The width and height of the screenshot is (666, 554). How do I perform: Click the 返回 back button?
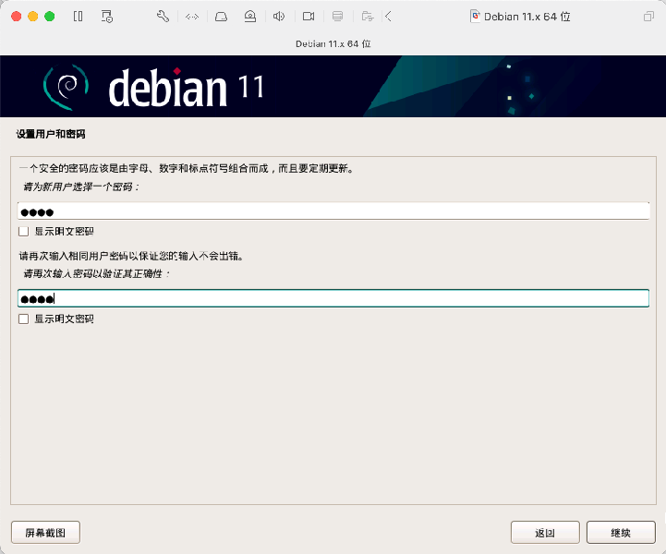pos(545,533)
